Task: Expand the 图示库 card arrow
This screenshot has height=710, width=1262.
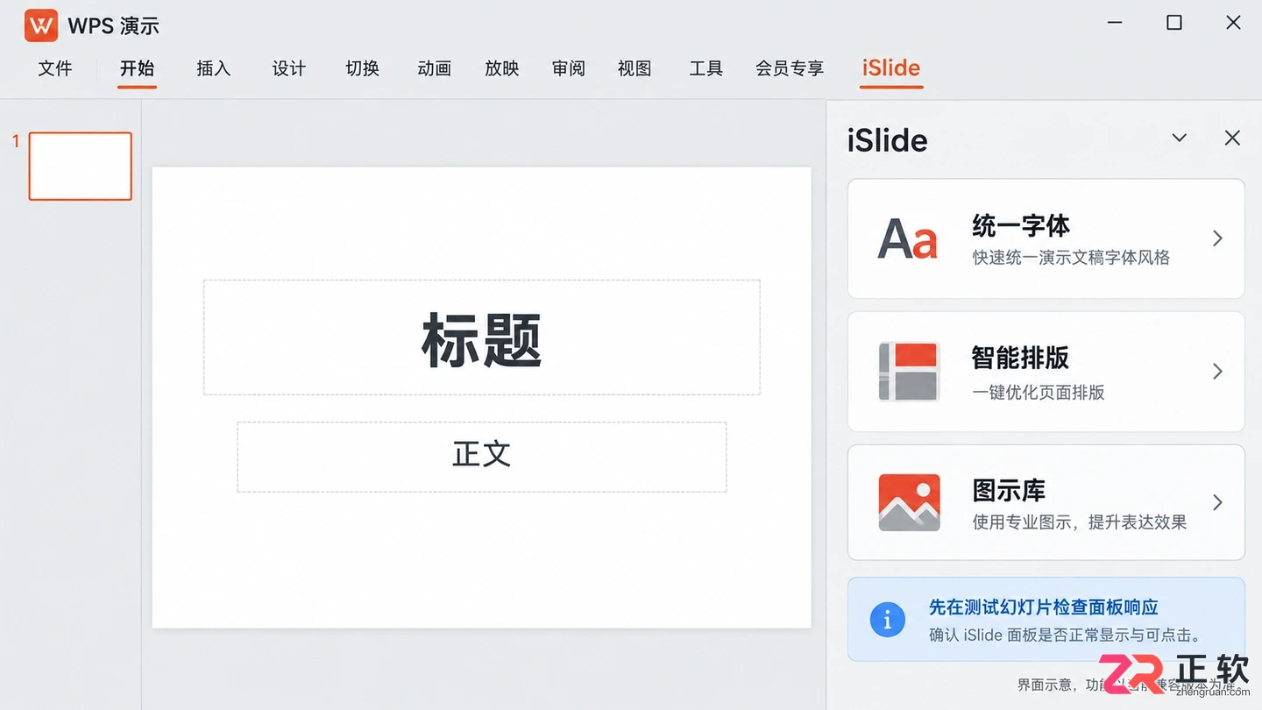Action: click(1217, 502)
